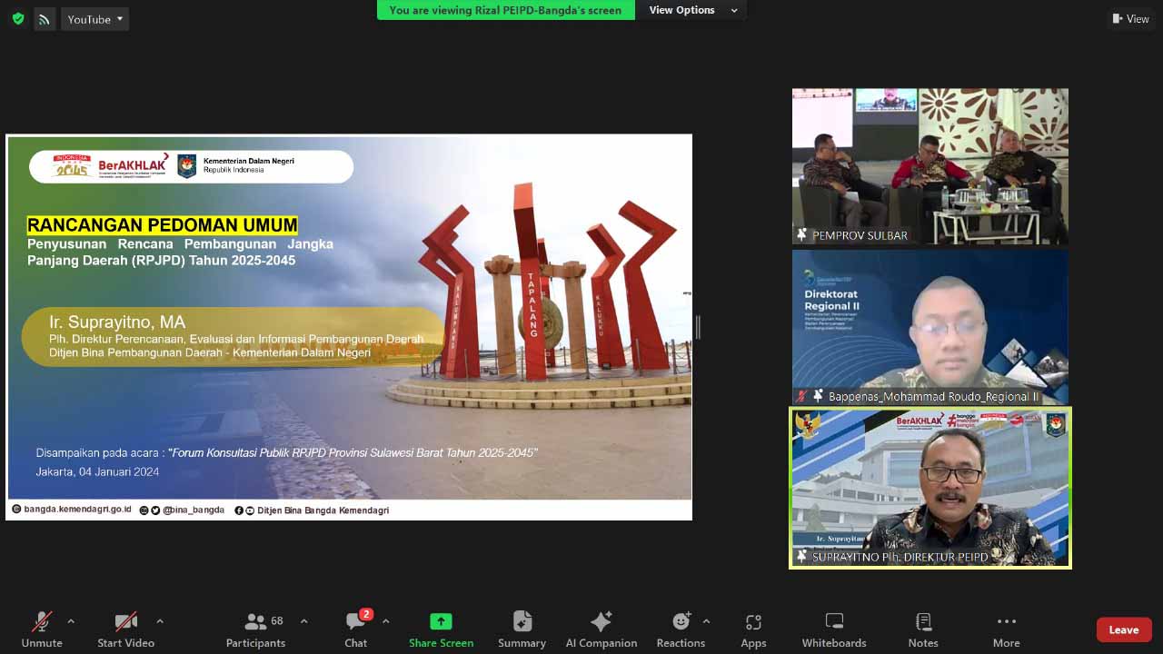
Task: Unmute the microphone
Action: [42, 629]
